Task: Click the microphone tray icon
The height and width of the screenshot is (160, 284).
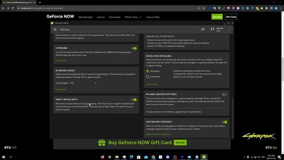Action: 248,157
